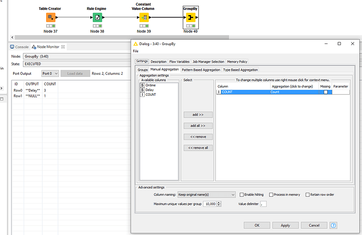
Task: Select Delay string type icon in available columns
Action: click(x=143, y=90)
